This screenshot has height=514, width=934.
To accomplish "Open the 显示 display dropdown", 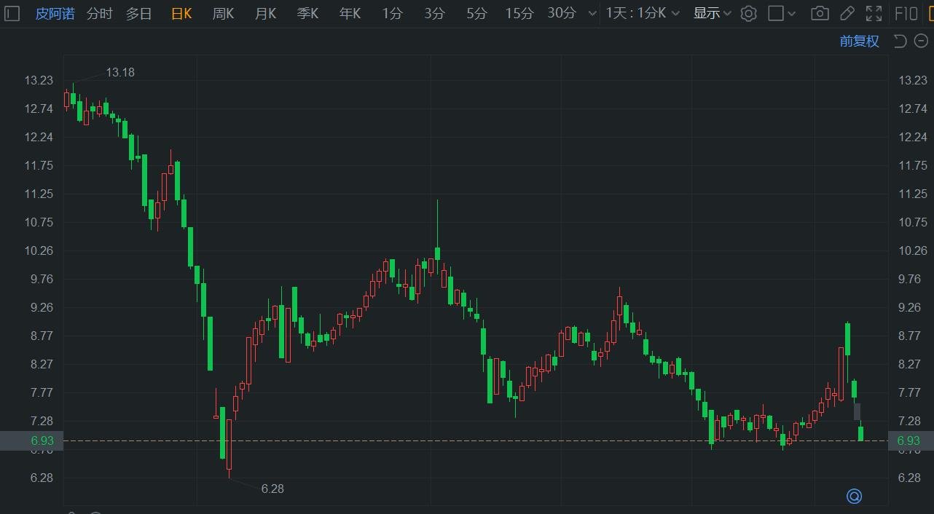I will point(712,13).
